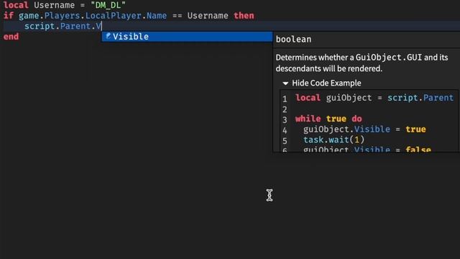Click 'local guiObject' in example line 1
Screen dimensions: 460x259
pos(333,98)
